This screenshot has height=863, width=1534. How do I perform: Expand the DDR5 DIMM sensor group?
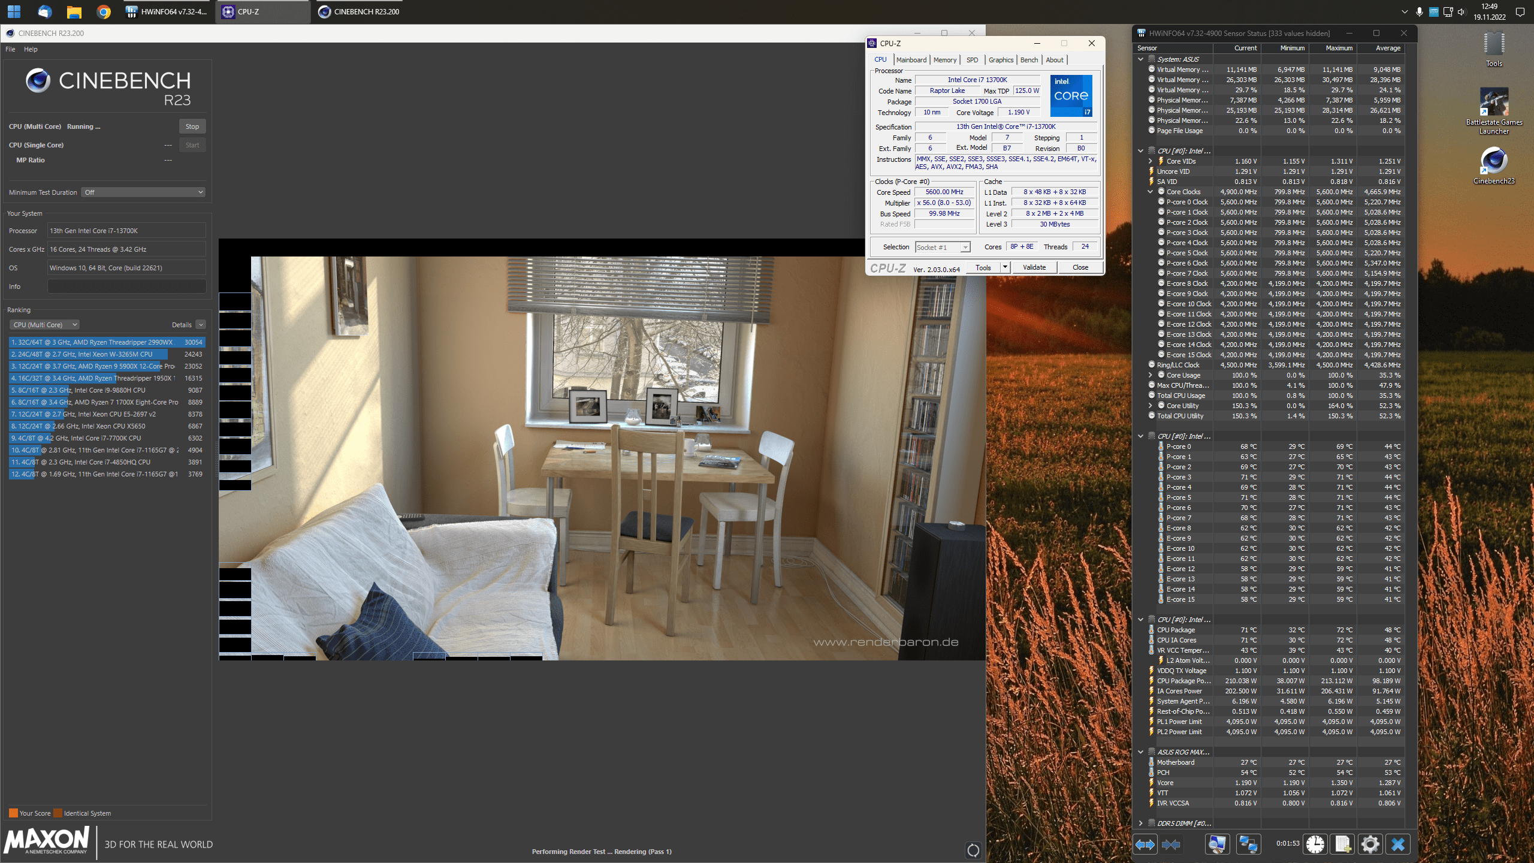1140,823
